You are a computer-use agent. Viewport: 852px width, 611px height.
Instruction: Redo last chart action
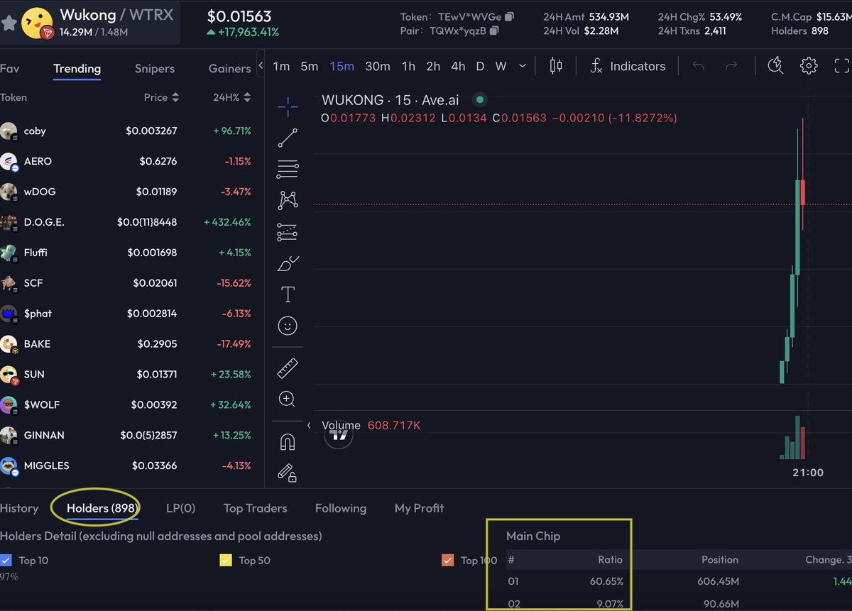(731, 66)
